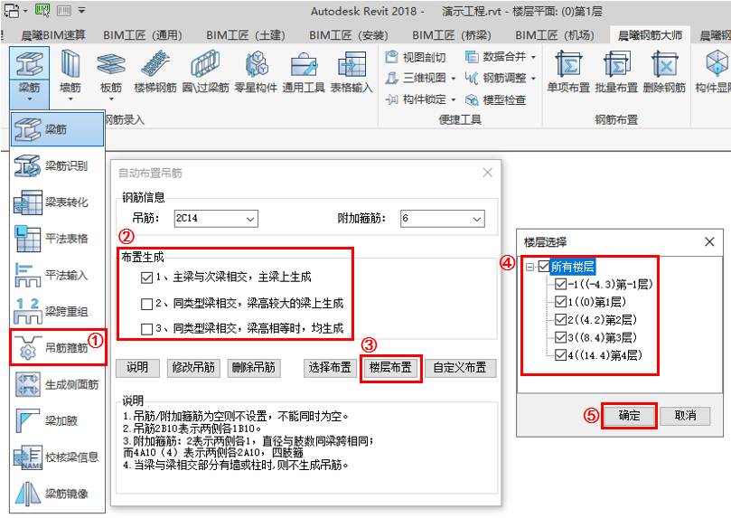Viewport: 731px width, 518px height.
Task: Cancel floor selection with 取消
Action: [x=685, y=416]
